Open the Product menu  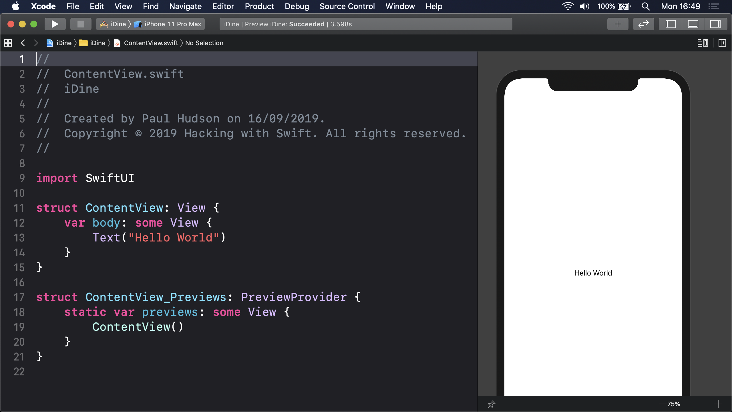[x=259, y=6]
